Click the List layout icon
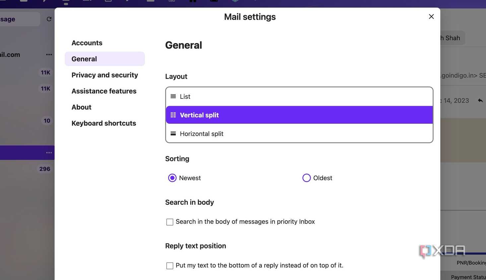This screenshot has width=486, height=280. pos(173,97)
